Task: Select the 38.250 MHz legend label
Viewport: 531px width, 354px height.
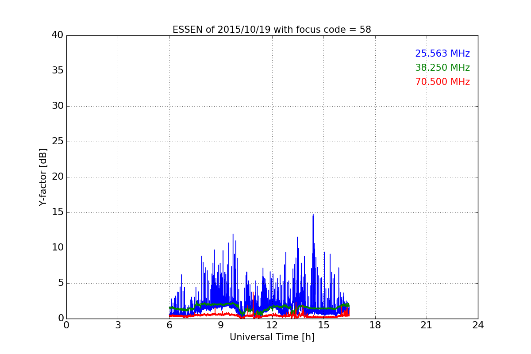Action: coord(442,68)
